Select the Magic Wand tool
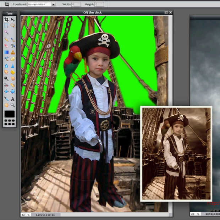The width and height of the screenshot is (220, 220). coord(6,33)
